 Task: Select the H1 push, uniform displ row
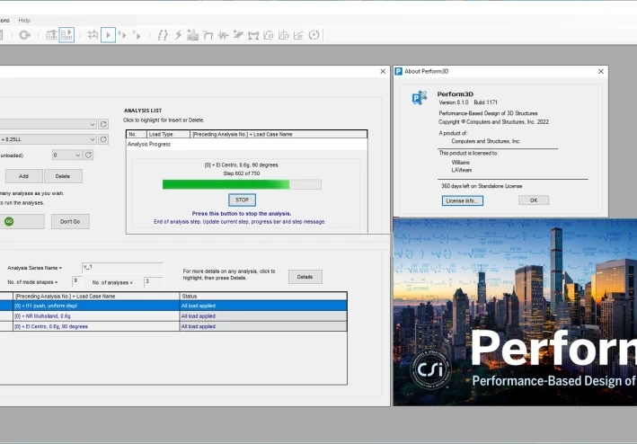pos(173,306)
